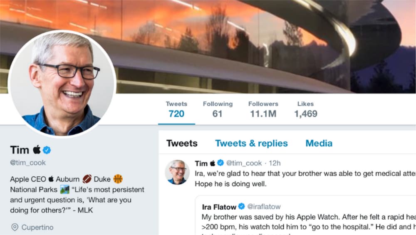
Task: Click the National Parks landscape emoji
Action: tap(64, 190)
